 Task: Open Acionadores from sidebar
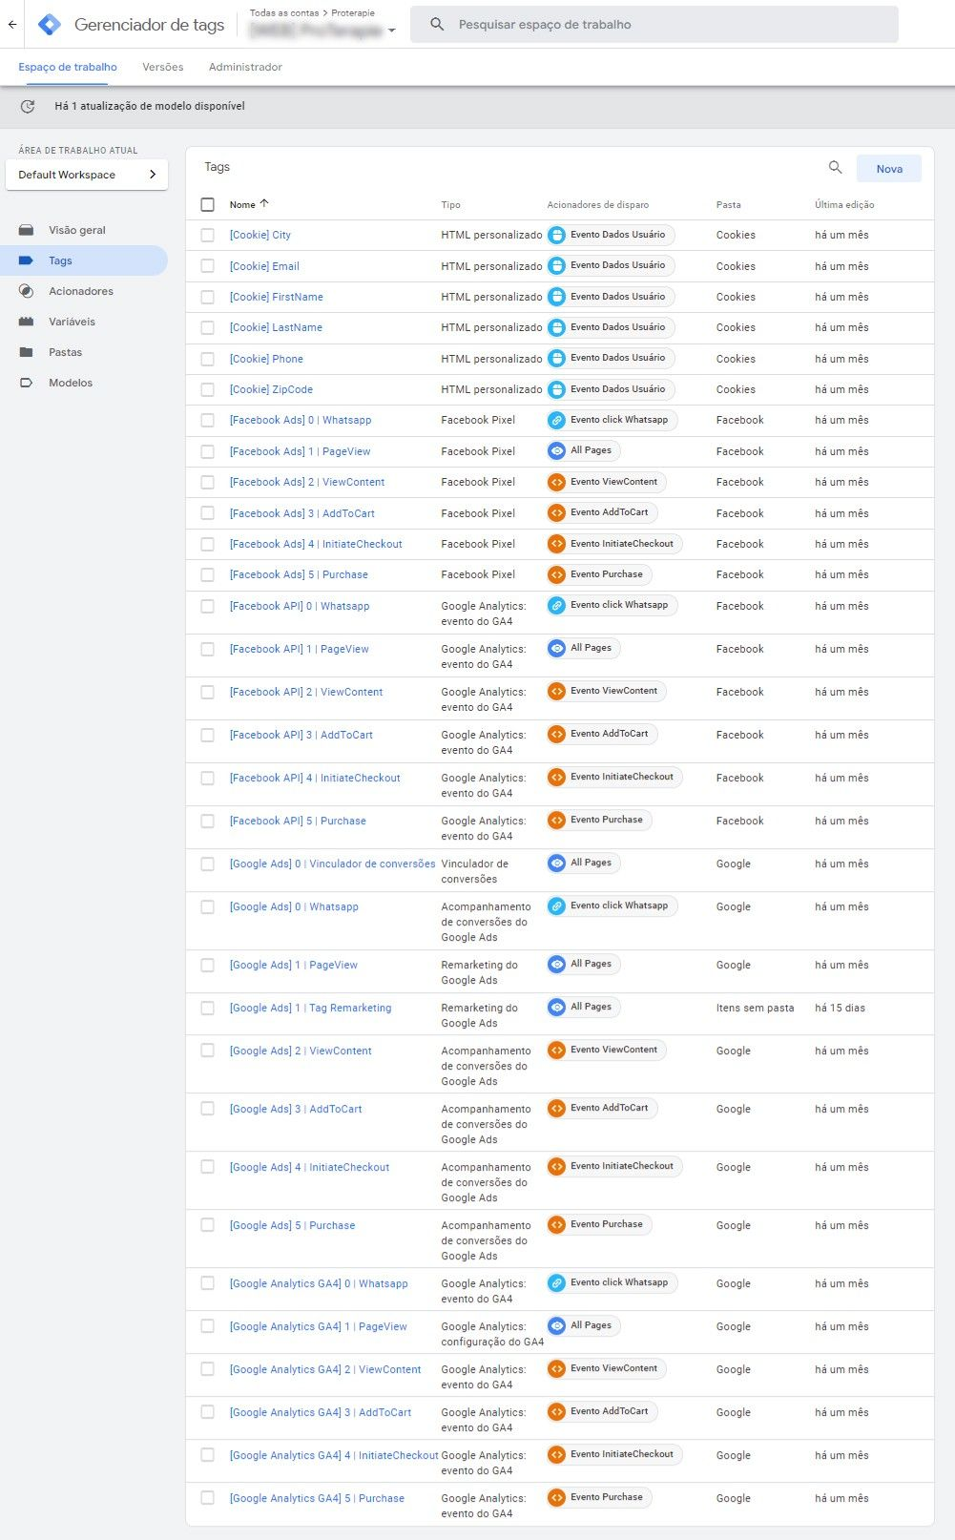point(80,291)
